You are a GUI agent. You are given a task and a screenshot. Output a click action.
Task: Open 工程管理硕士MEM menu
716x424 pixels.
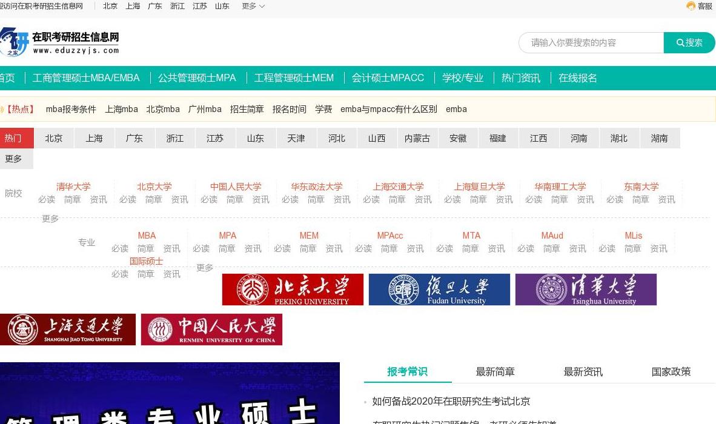point(294,78)
